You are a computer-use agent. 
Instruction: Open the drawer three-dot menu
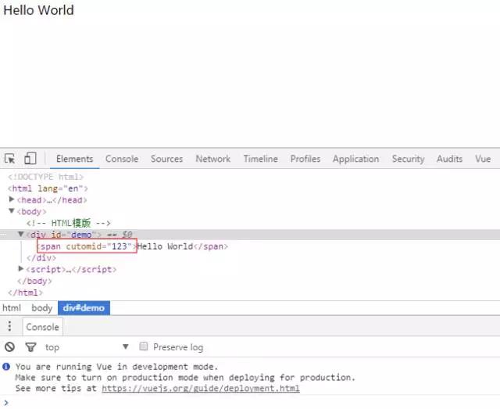pos(9,326)
